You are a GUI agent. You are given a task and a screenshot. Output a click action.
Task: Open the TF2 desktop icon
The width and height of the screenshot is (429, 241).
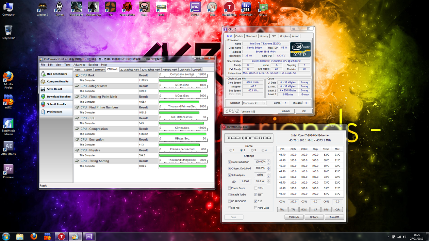tap(110, 9)
